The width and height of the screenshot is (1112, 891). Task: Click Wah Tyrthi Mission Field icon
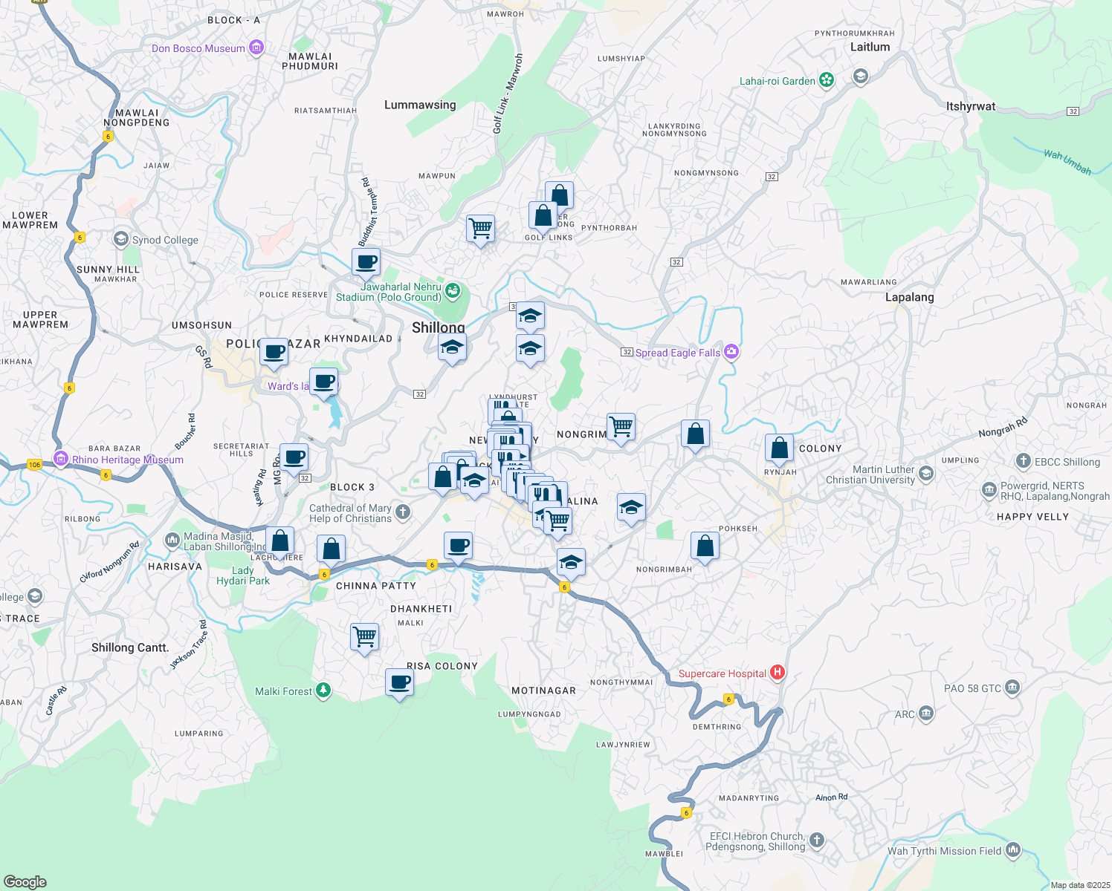pos(1013,850)
